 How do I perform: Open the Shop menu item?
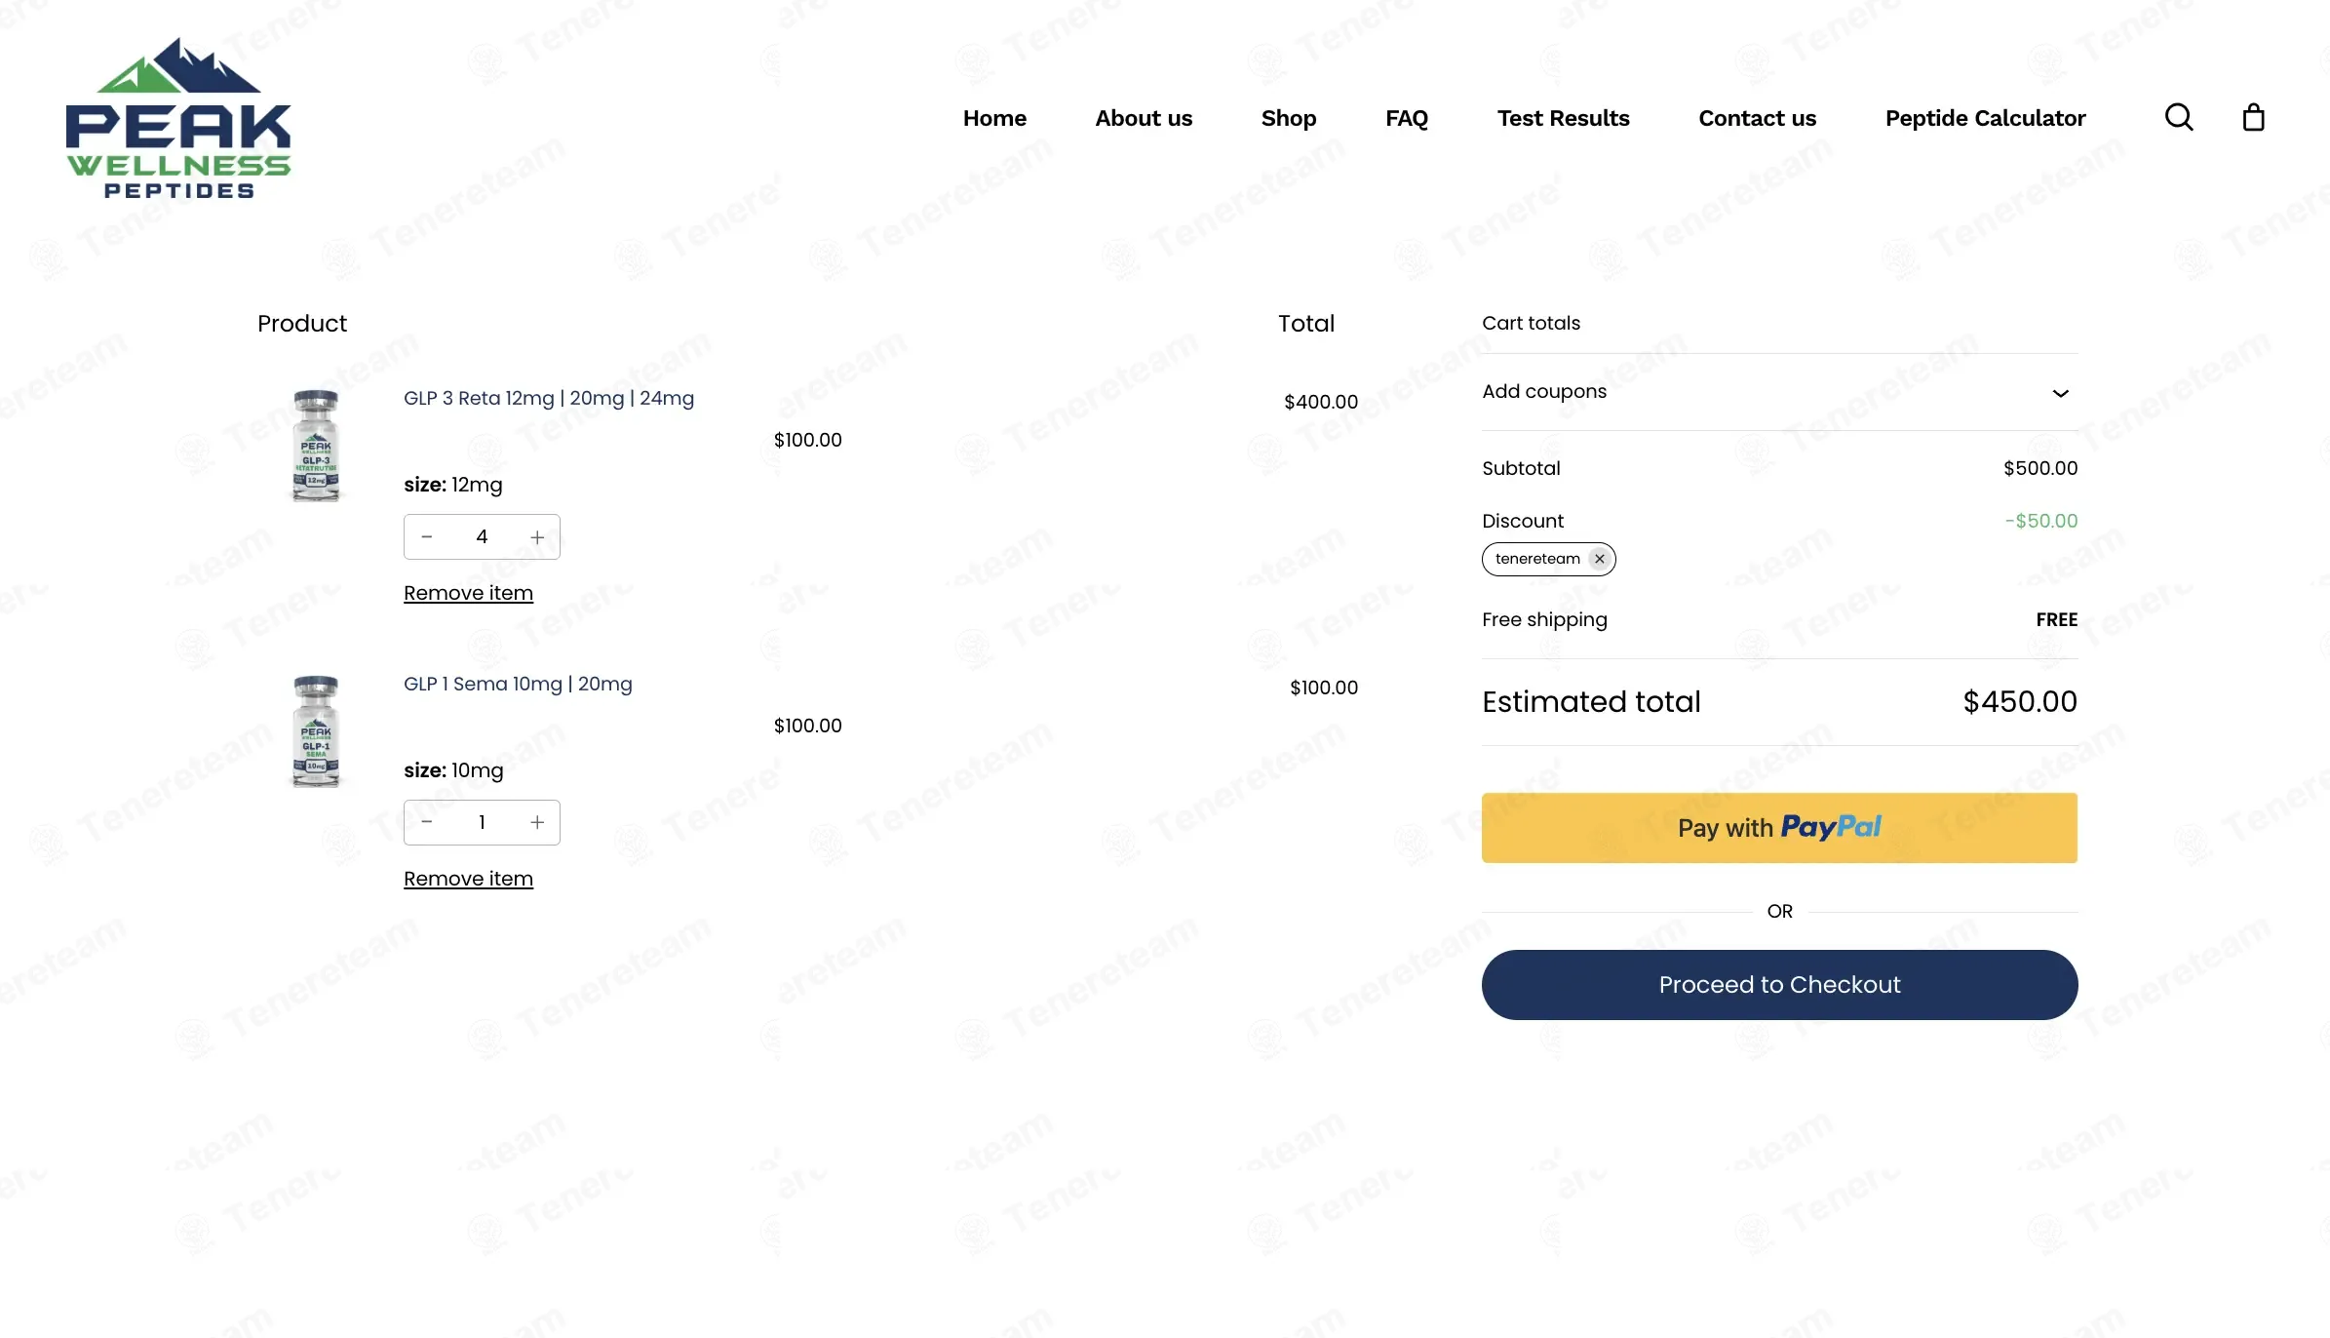pos(1288,118)
